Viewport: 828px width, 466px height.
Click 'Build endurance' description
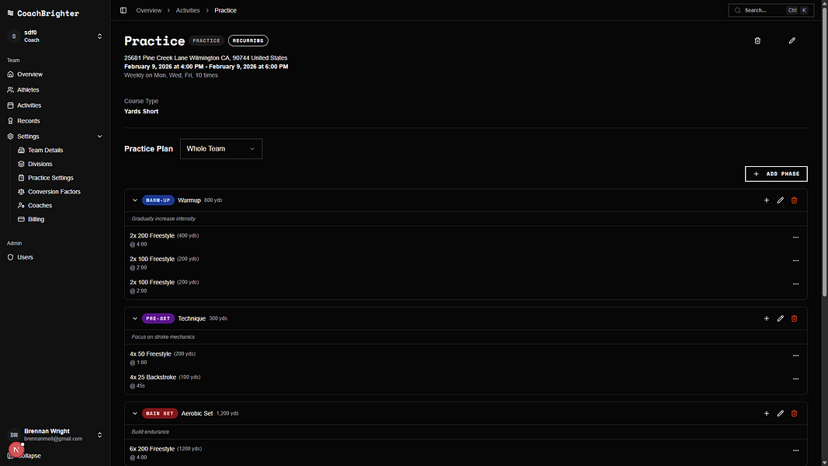click(x=150, y=432)
